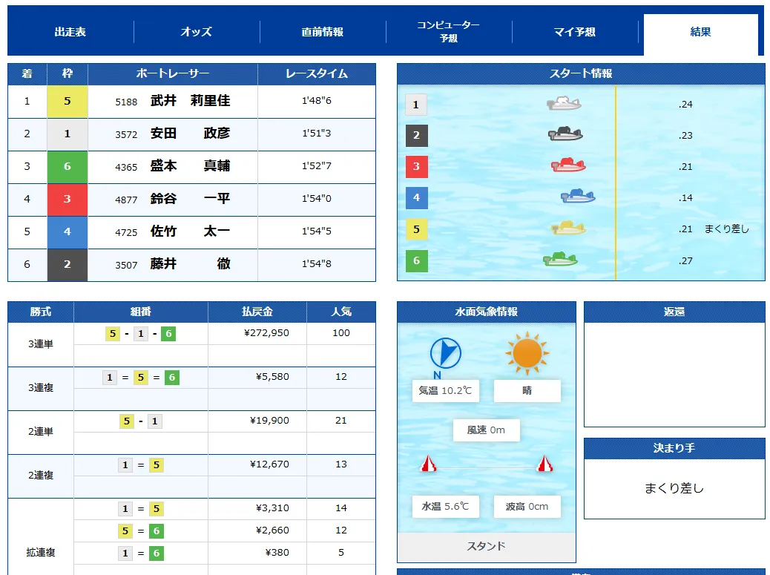The image size is (770, 575).
Task: Click the yellow lane 5 swatch in first place row
Action: [x=67, y=102]
